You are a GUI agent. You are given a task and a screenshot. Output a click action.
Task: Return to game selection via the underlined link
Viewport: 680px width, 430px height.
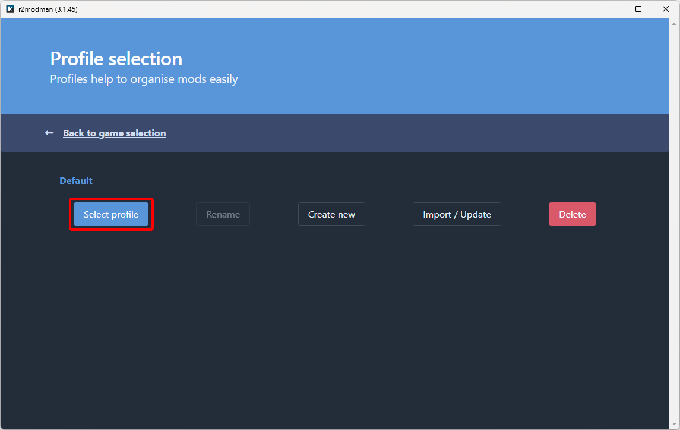tap(114, 133)
